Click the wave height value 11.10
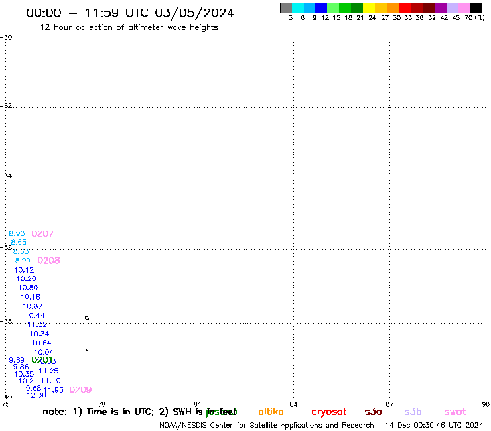 50,381
